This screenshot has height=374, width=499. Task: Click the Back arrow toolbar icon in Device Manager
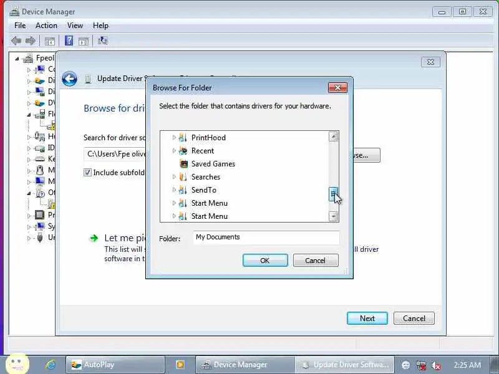click(16, 41)
